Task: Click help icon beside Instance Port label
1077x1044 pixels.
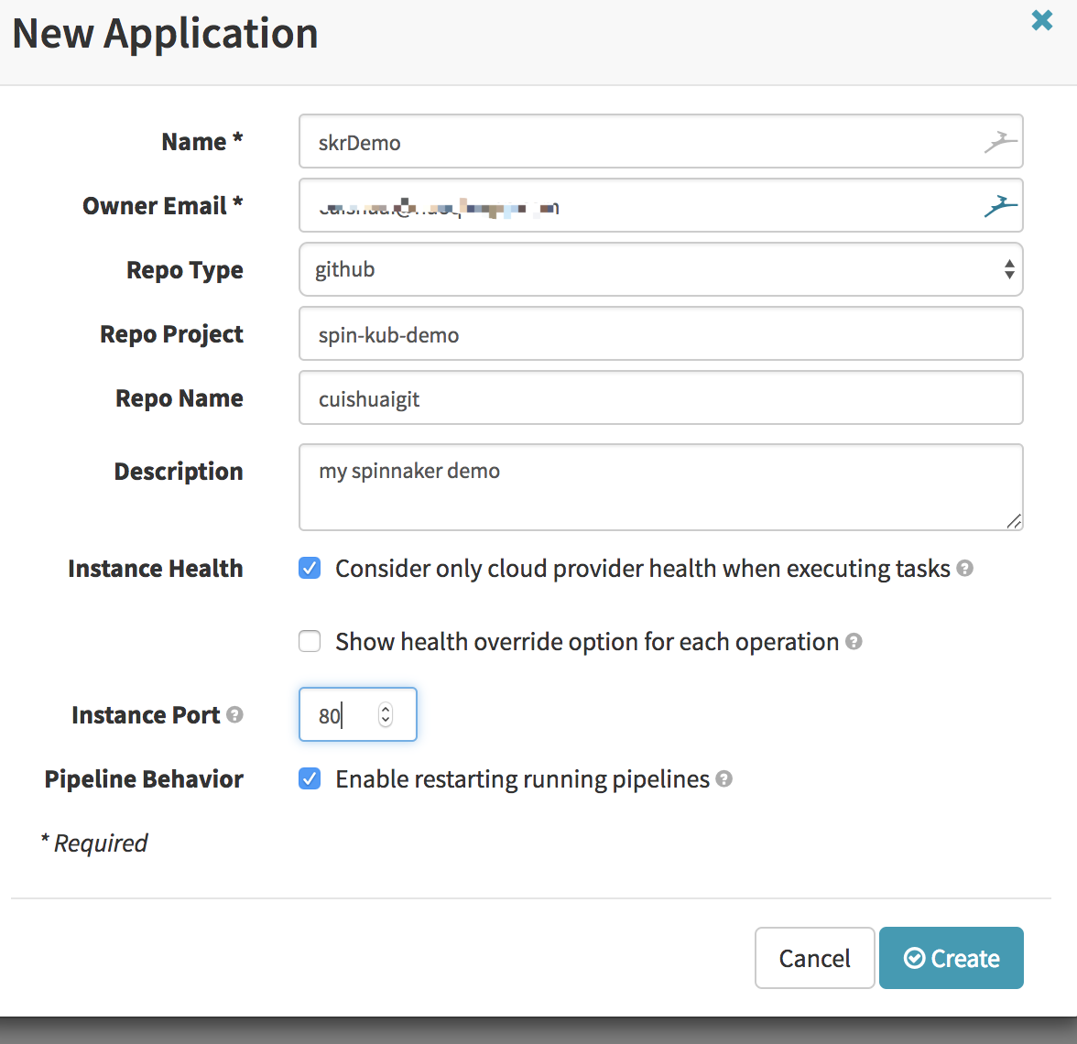Action: coord(234,714)
